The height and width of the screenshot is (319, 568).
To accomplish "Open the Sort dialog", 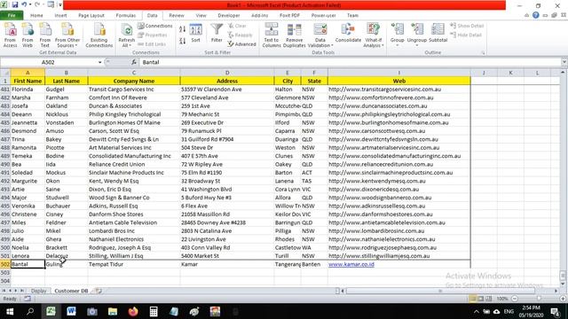I will [195, 34].
